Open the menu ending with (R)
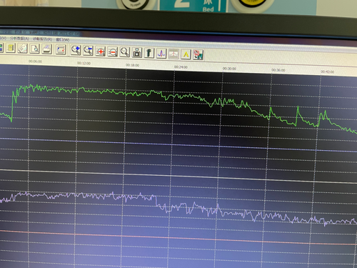Viewport: 357px width, 268px height. pyautogui.click(x=42, y=39)
